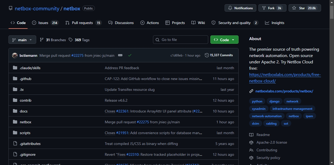Select the django topic tag
Viewport: 334px width, 165px height.
tap(274, 101)
